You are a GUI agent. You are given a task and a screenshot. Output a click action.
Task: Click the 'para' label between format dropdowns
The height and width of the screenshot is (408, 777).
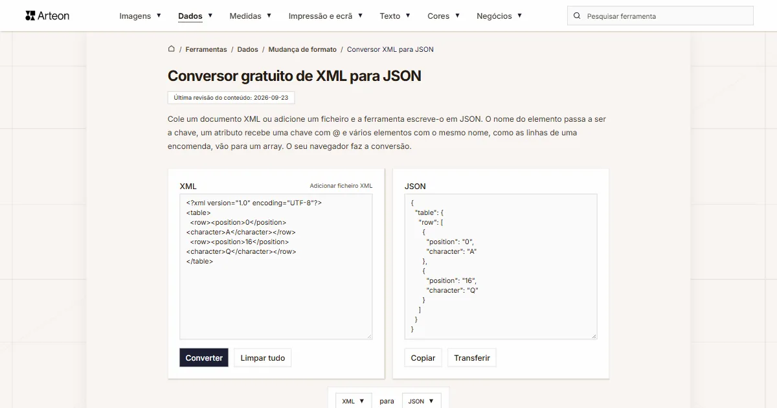pos(387,401)
